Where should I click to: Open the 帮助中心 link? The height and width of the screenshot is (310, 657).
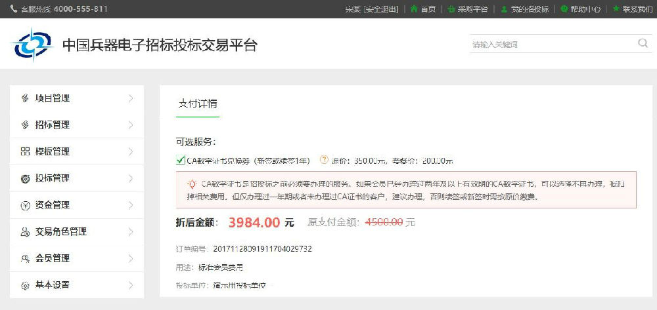click(x=585, y=9)
